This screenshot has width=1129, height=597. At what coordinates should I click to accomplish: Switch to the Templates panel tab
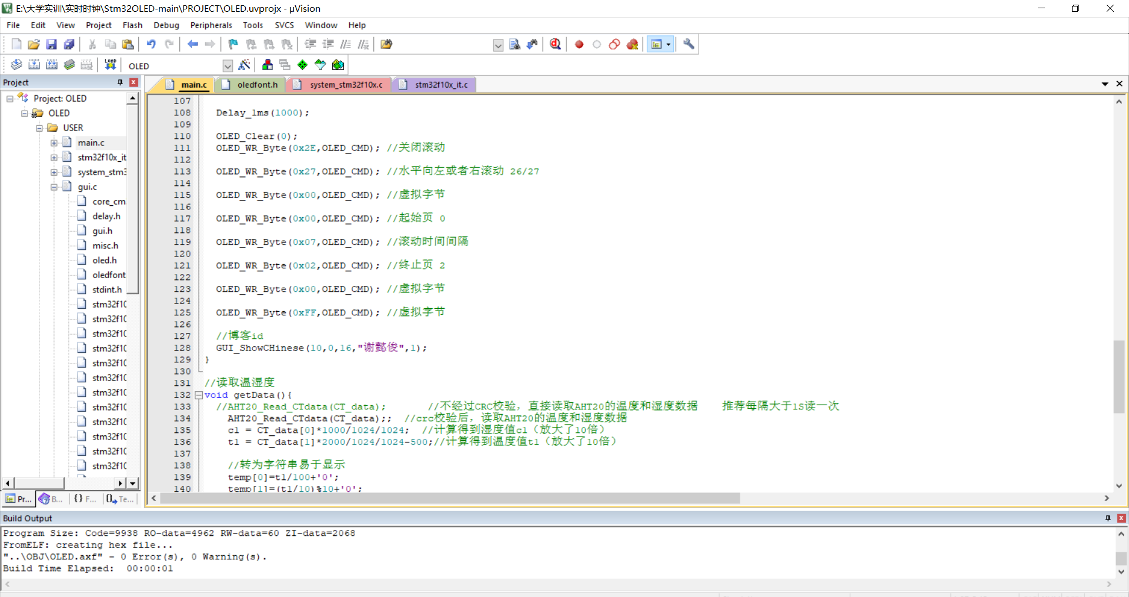coord(120,499)
